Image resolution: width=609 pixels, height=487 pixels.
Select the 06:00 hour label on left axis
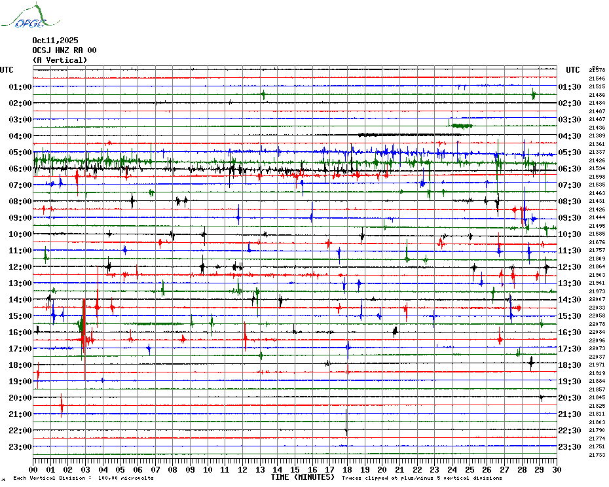click(x=21, y=169)
